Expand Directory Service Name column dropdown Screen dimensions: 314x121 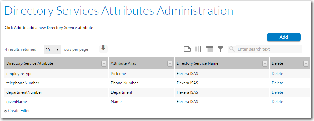point(265,64)
